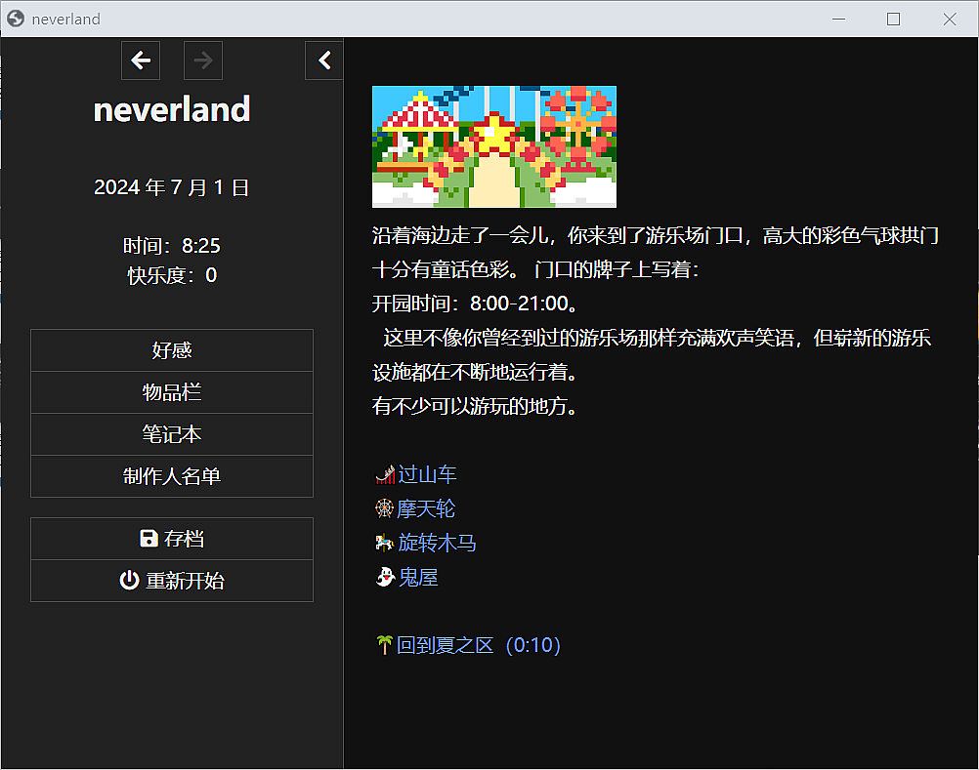Click the line 有不少可以游玩的地方。
The image size is (979, 770).
pos(477,406)
